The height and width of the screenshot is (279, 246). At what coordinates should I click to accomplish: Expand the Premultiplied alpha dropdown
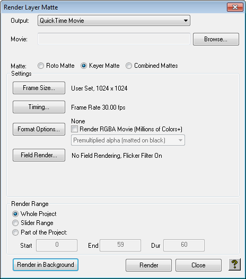128,140
